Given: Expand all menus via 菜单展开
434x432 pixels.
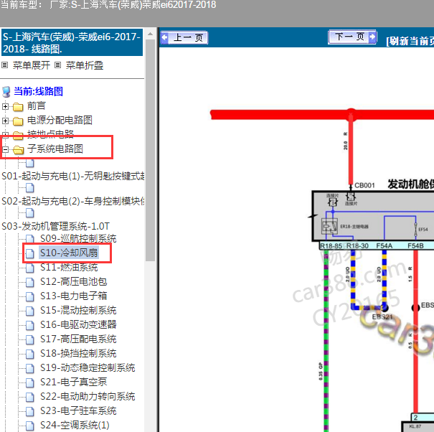Looking at the screenshot, I should 32,65.
